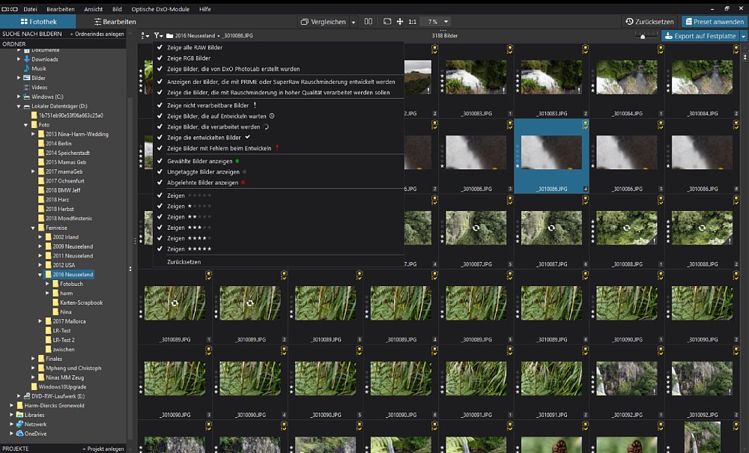Viewport: 749px width, 453px height.
Task: Select the move/pan arrows tool icon
Action: pyautogui.click(x=400, y=22)
